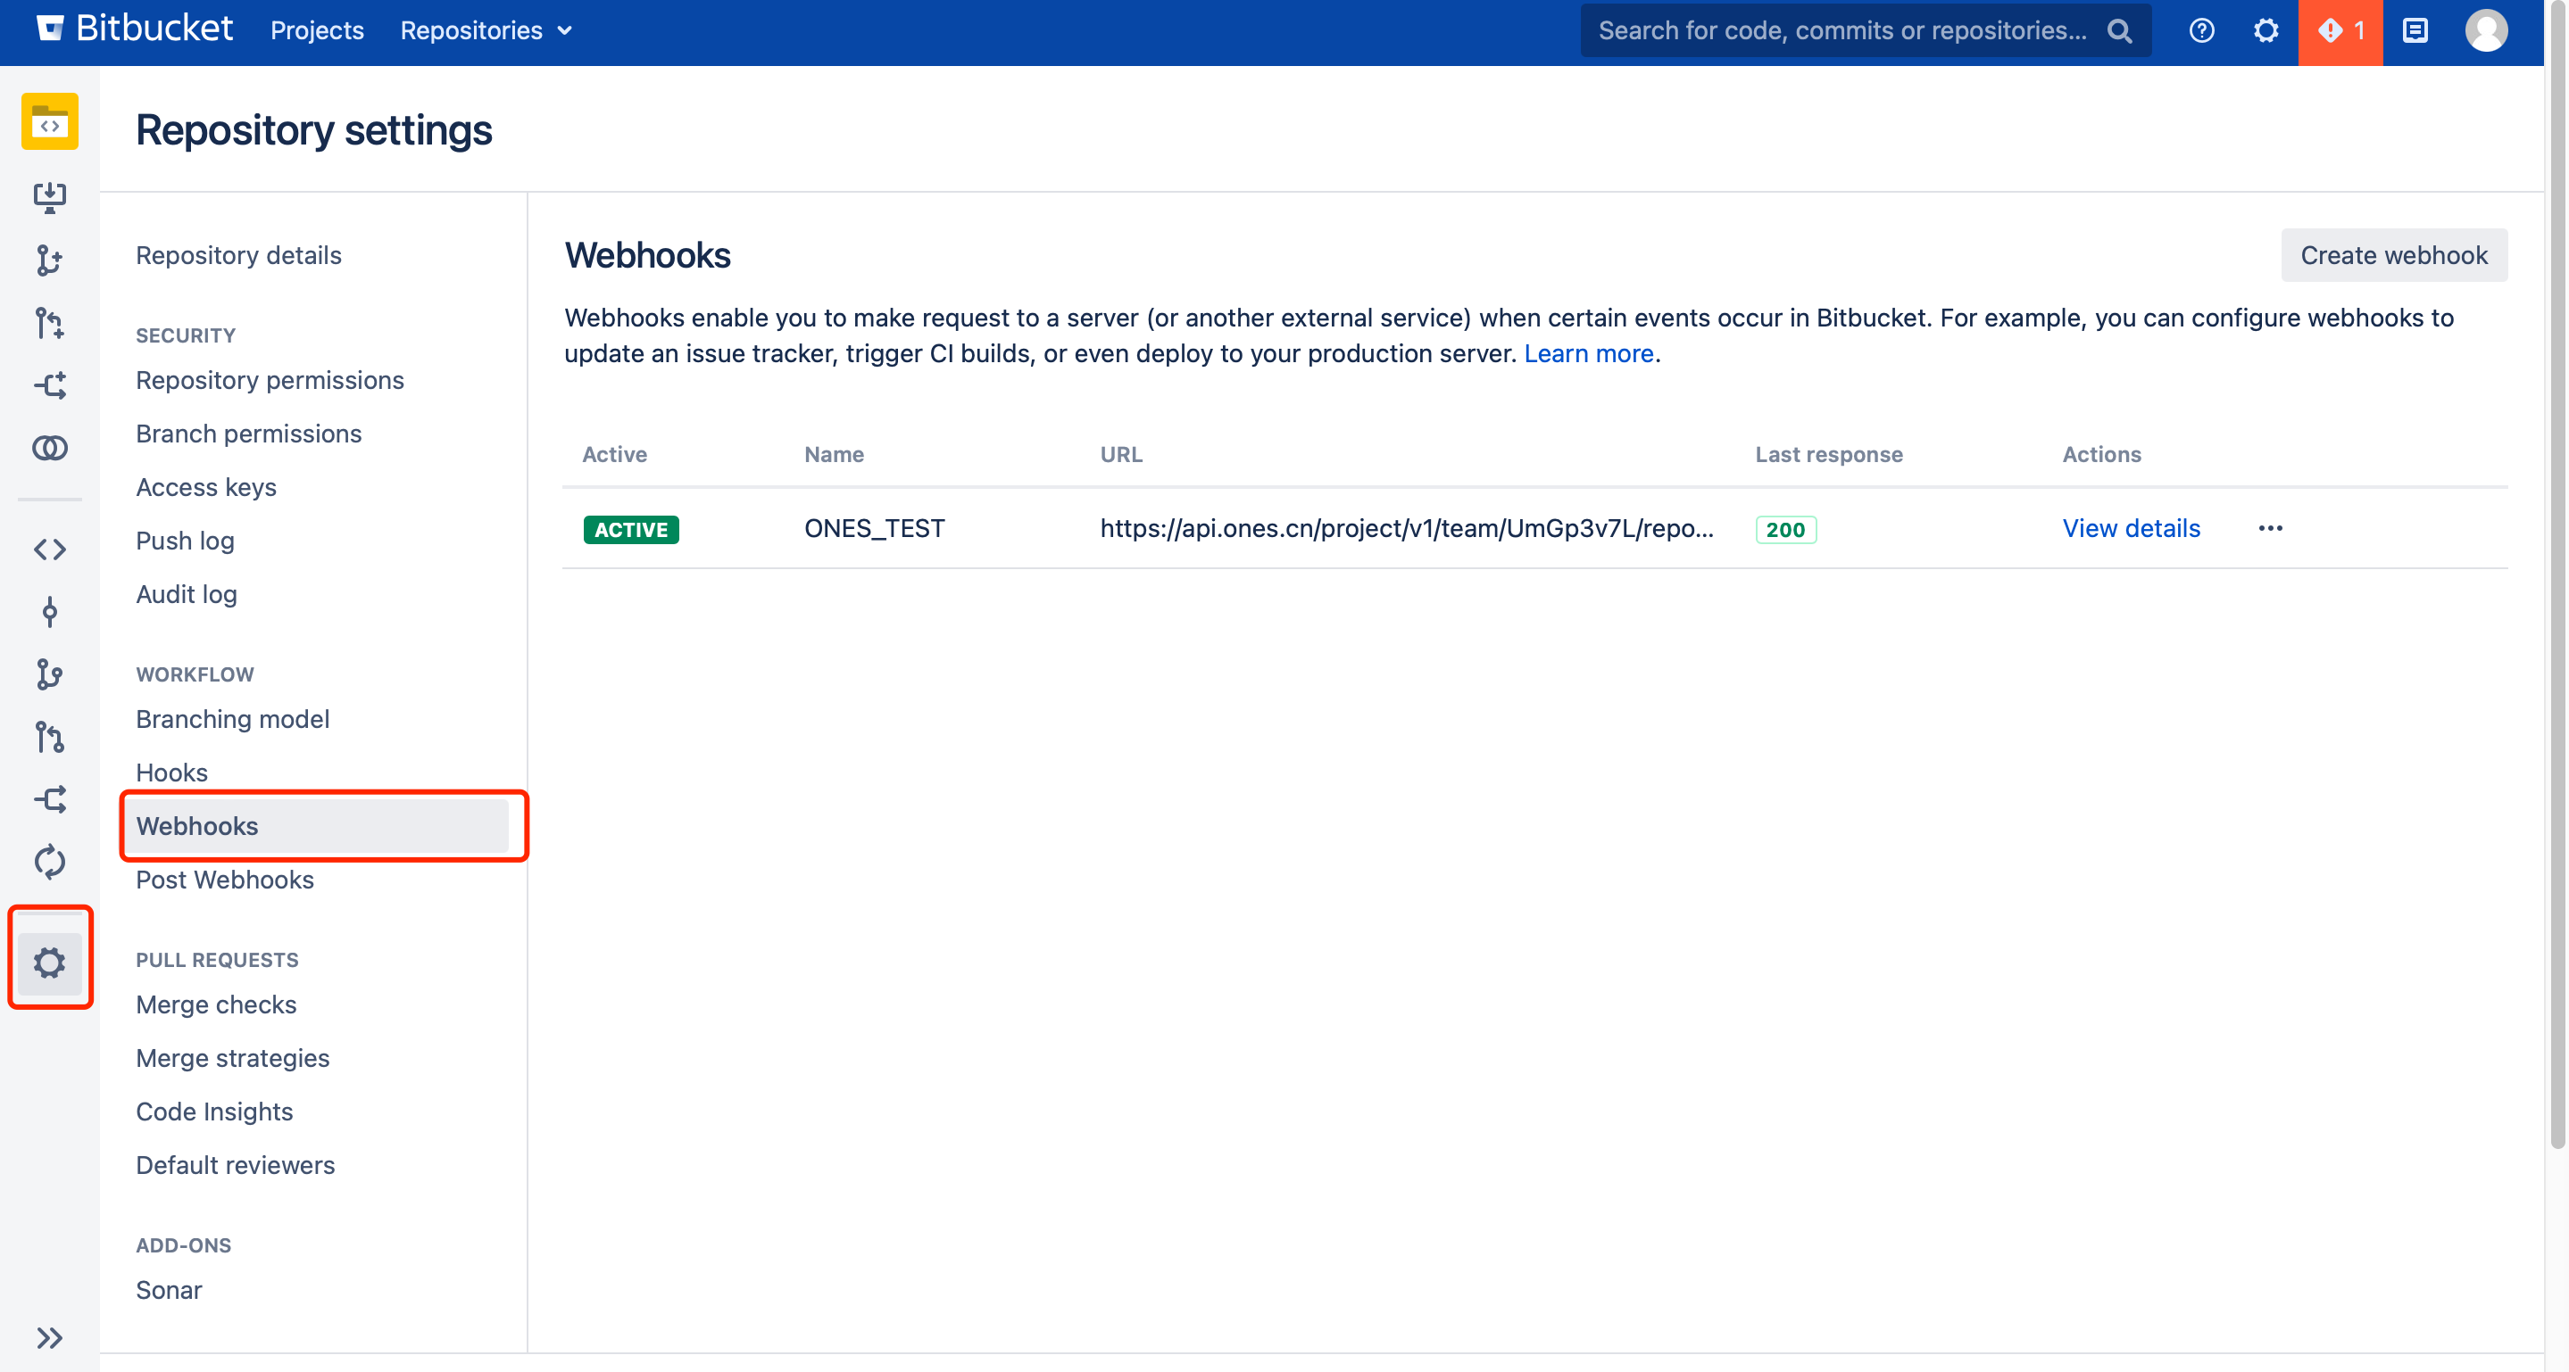Open the Projects menu item
This screenshot has width=2569, height=1372.
click(x=317, y=31)
